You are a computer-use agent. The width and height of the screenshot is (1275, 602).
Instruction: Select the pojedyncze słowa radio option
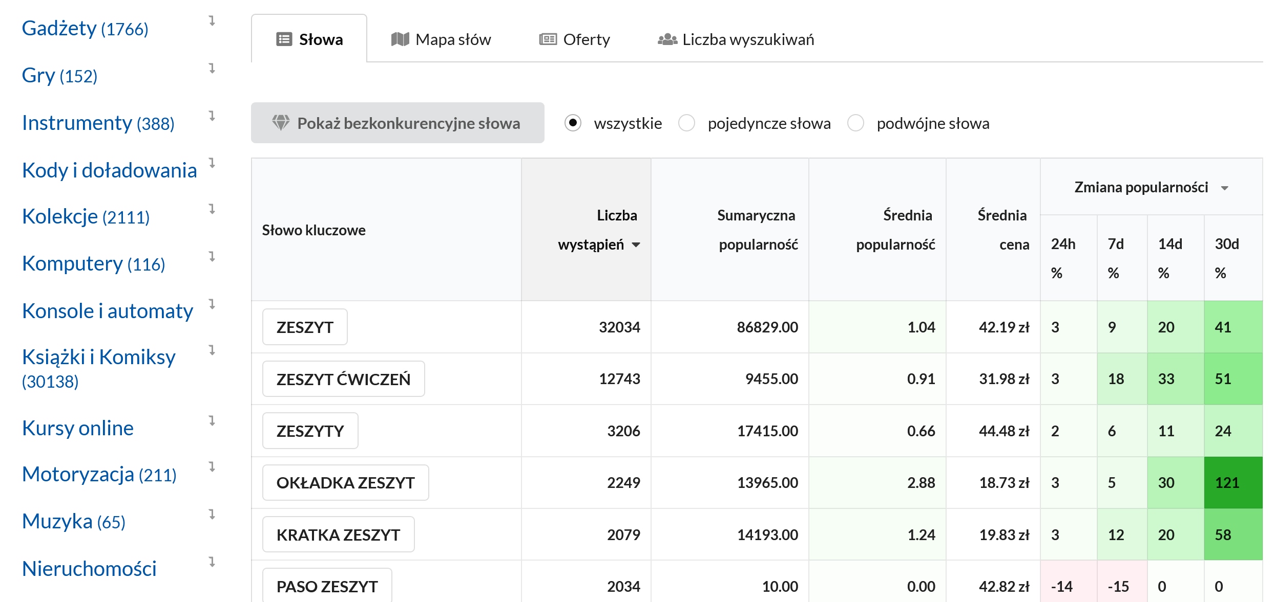(x=686, y=123)
